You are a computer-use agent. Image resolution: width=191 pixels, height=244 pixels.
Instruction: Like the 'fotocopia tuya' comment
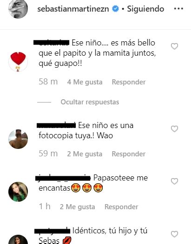coord(174,128)
